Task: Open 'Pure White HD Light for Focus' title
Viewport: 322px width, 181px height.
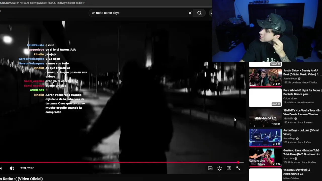Action: (302, 92)
